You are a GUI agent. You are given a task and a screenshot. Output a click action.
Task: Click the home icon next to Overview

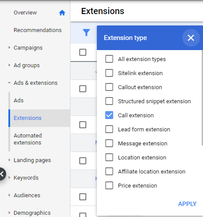(x=62, y=13)
